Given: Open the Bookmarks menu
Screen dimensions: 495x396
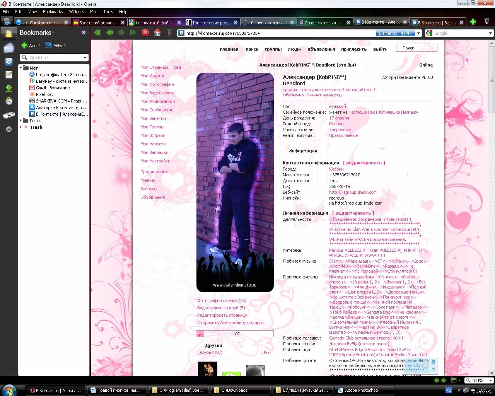Looking at the screenshot, I should tap(53, 12).
